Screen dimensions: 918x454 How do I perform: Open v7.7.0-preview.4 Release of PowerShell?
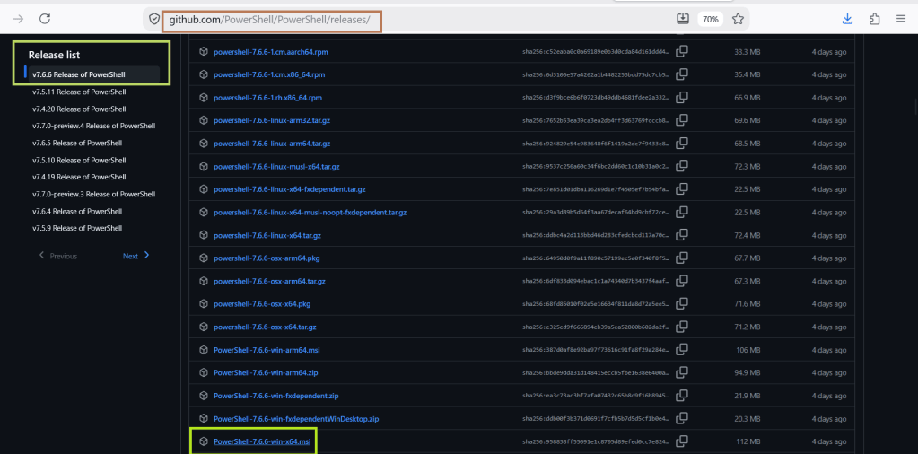(x=93, y=126)
